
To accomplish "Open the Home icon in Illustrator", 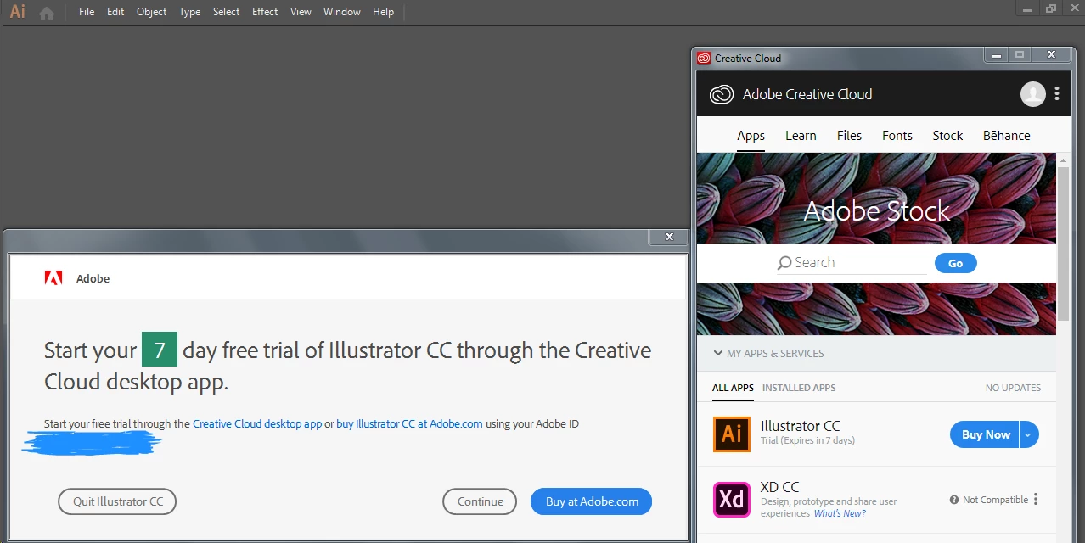I will pyautogui.click(x=47, y=13).
